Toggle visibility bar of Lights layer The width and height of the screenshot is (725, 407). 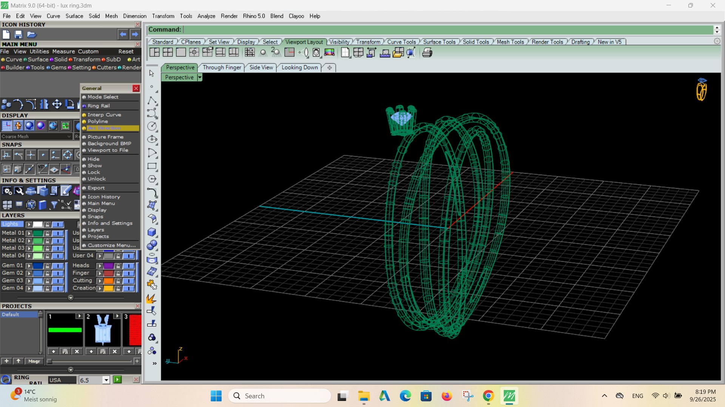(58, 225)
